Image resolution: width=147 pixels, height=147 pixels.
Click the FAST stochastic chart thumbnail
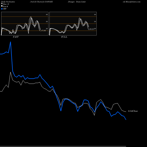tap(25, 24)
